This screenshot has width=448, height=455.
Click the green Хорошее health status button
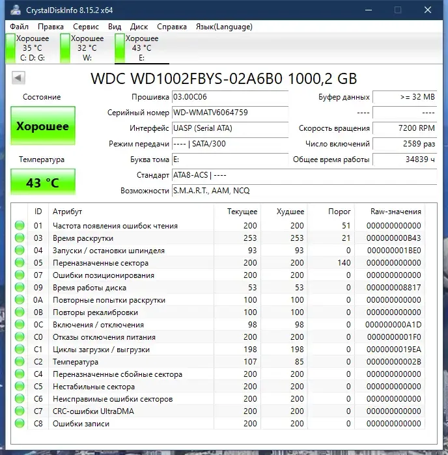(43, 126)
